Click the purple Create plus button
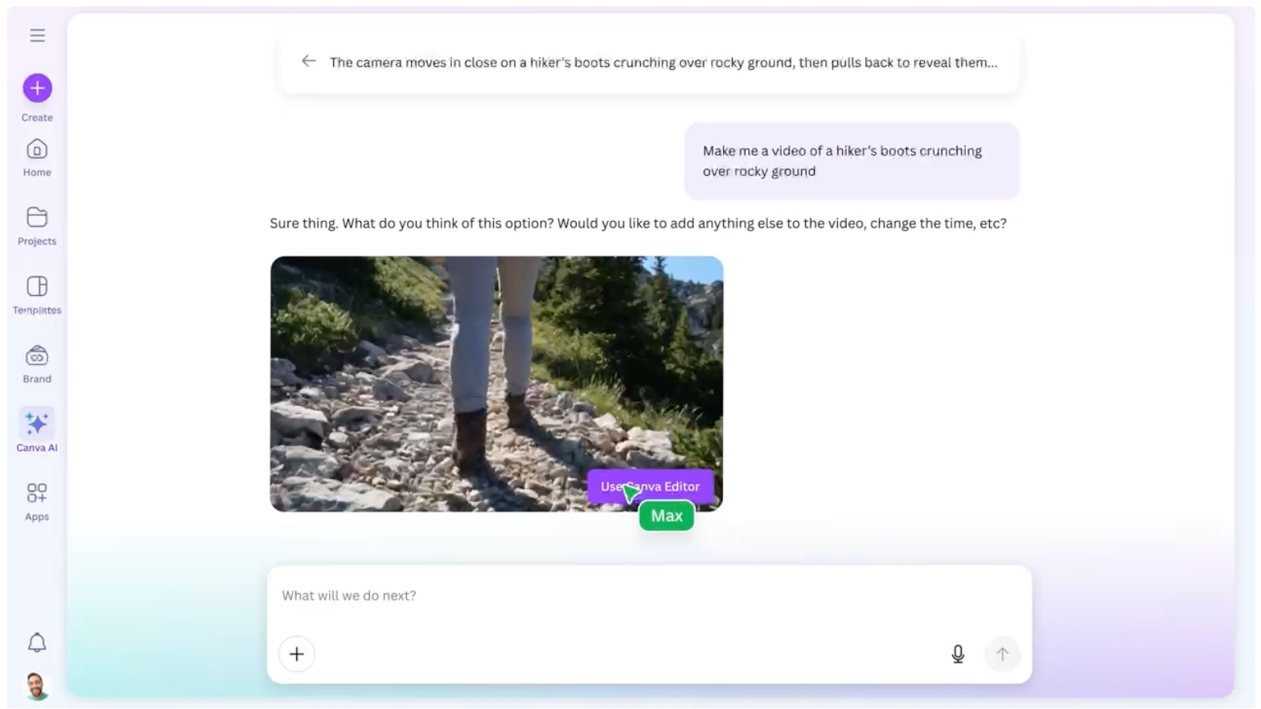The height and width of the screenshot is (709, 1261). (37, 88)
